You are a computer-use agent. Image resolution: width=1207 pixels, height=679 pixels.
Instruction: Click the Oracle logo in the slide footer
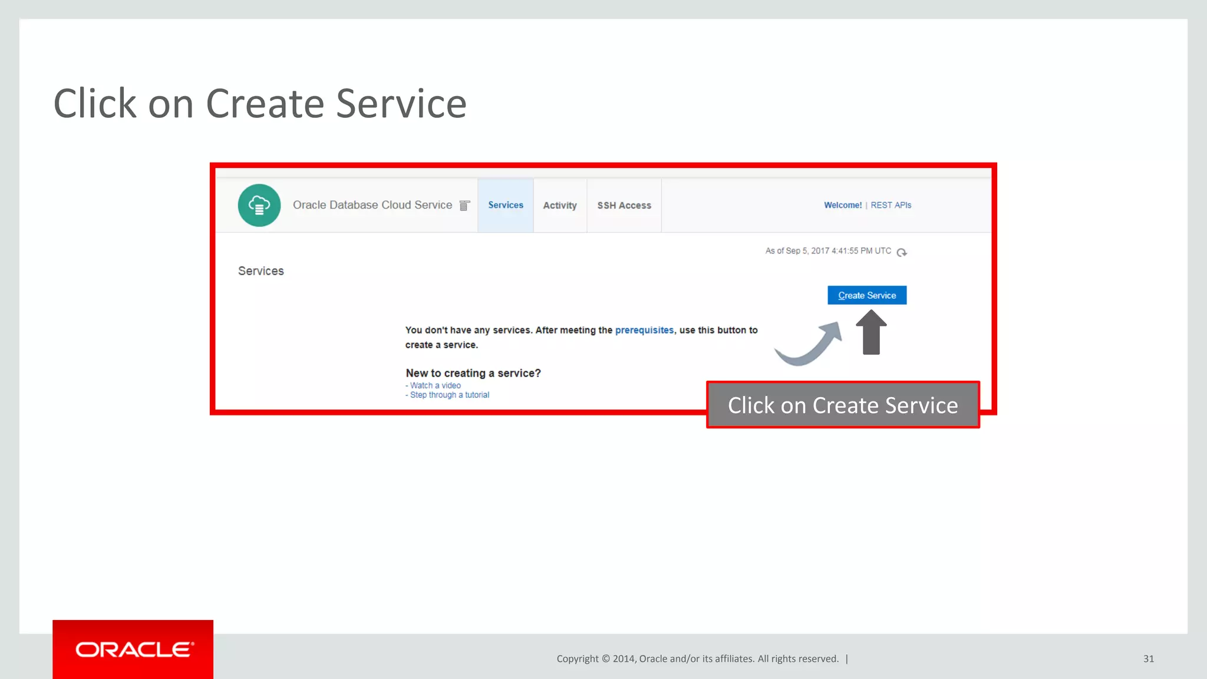pos(133,650)
